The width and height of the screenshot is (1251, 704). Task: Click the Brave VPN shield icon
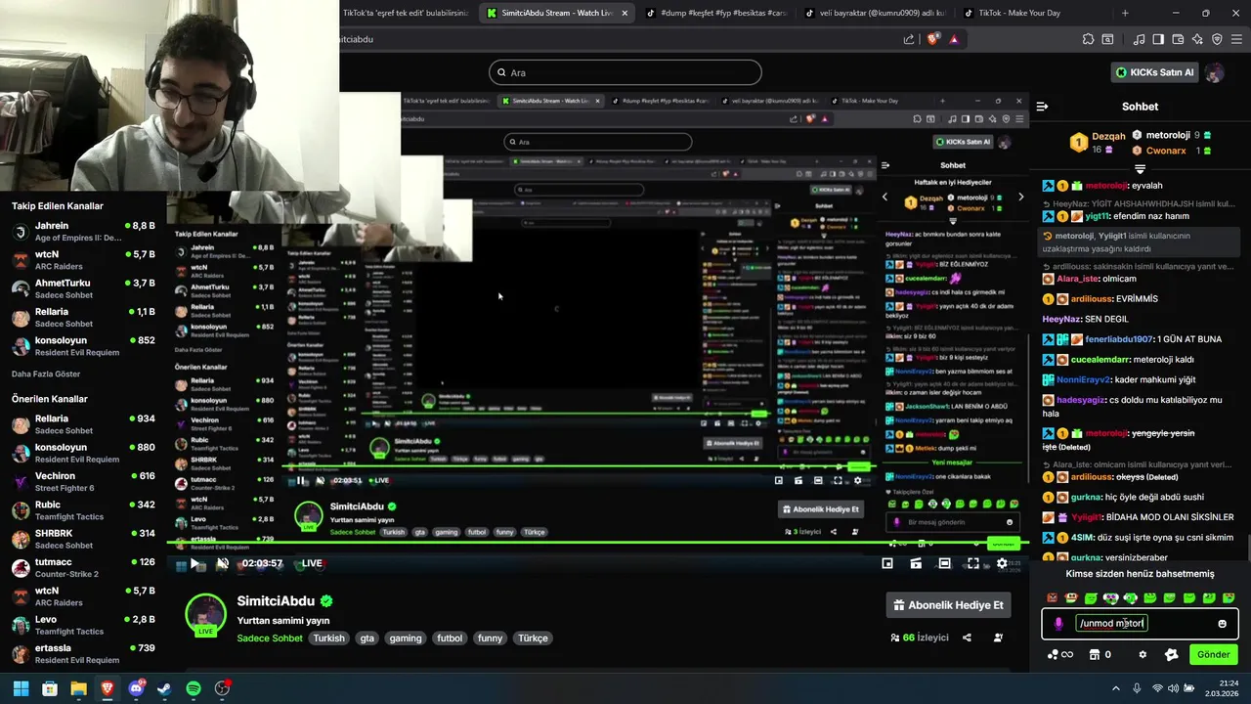(x=1217, y=39)
